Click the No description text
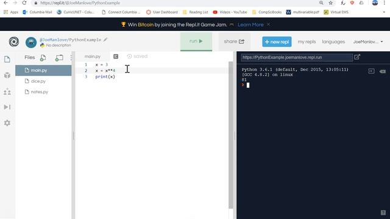This screenshot has height=219, width=390. coord(58,45)
